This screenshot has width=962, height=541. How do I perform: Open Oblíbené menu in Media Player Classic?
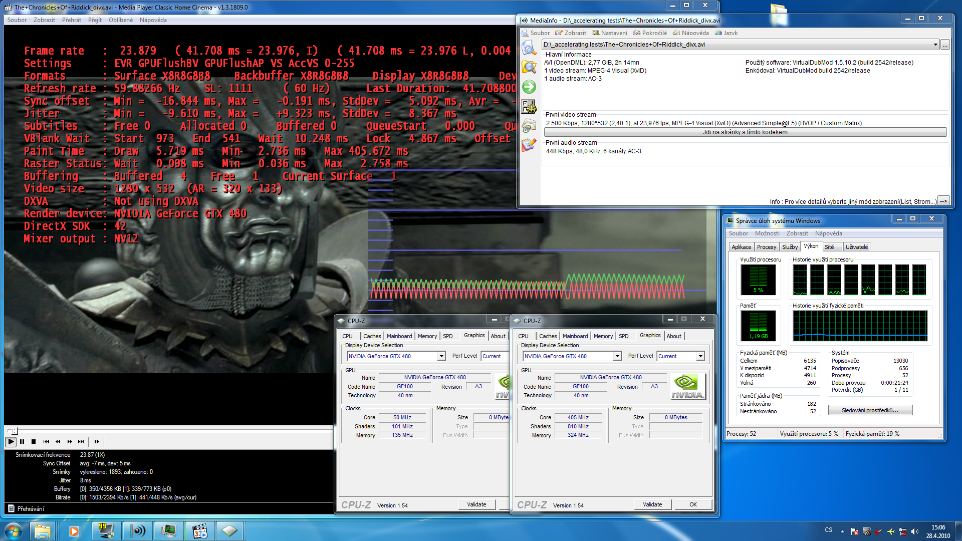(121, 20)
